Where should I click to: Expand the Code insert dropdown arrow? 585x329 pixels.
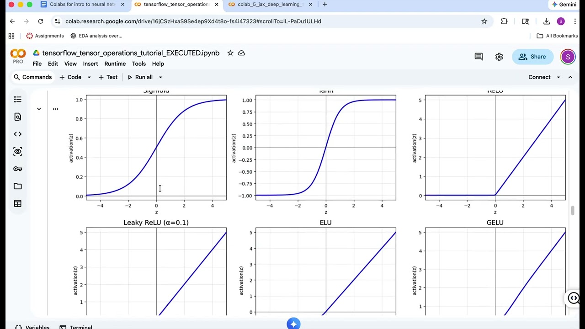click(x=89, y=77)
